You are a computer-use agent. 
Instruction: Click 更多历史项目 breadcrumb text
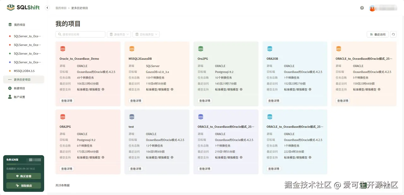coord(80,8)
